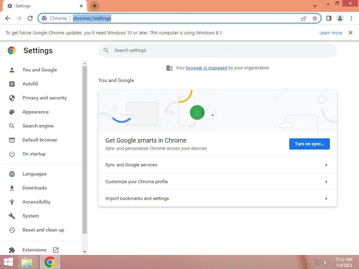Show hidden tray icons arrow

click(309, 262)
